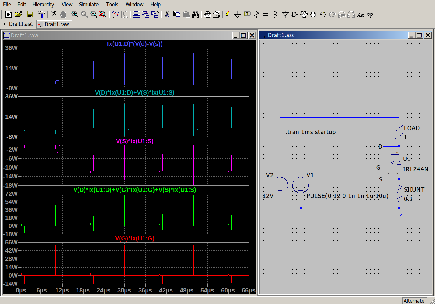Click the magenta V(S)*Ix(U1:S) trace label
Screen dimensions: 435x304
click(135, 141)
